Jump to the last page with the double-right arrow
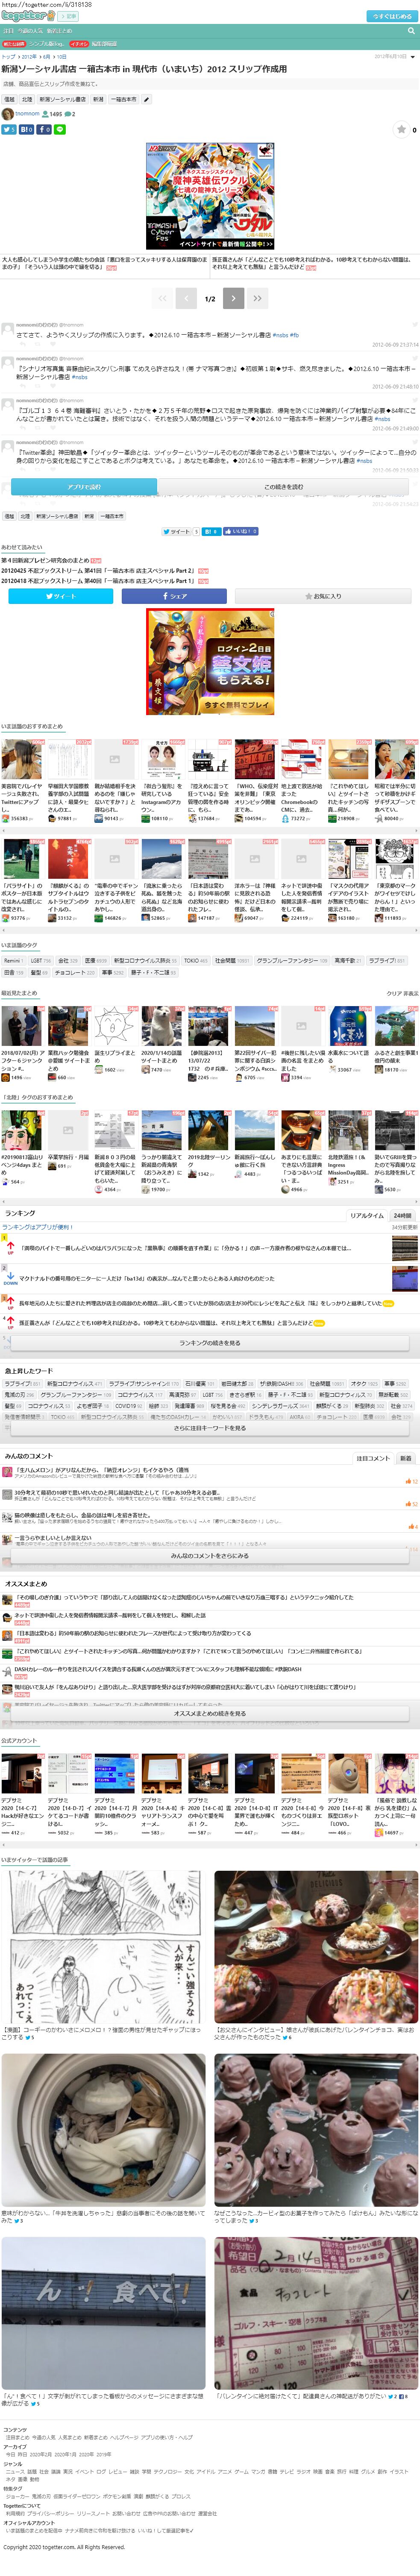420x2576 pixels. coord(257,298)
